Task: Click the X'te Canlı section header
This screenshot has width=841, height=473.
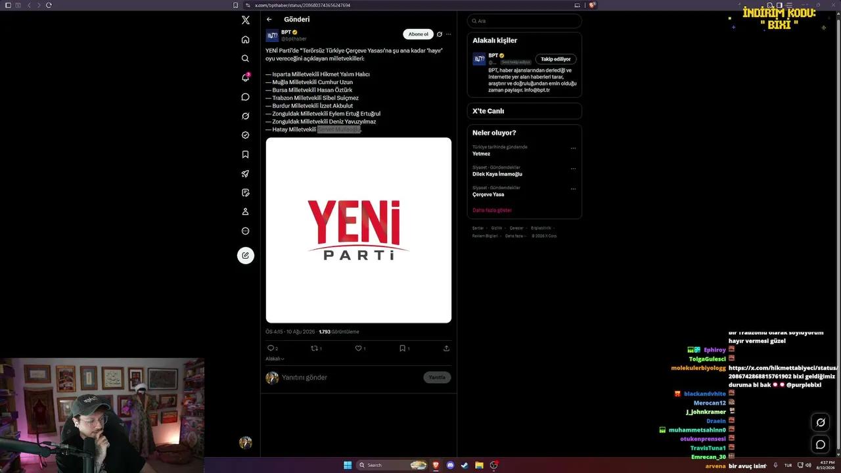Action: 488,111
